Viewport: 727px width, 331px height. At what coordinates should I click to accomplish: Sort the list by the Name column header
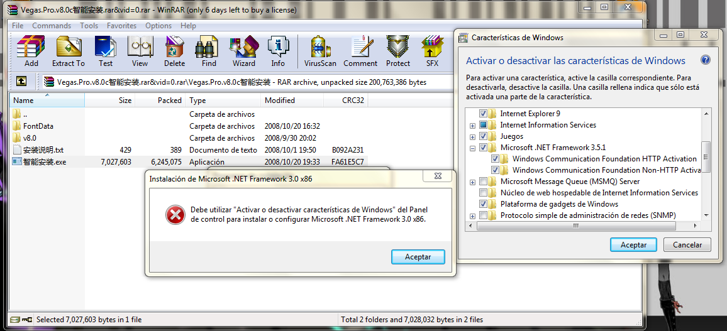pyautogui.click(x=47, y=100)
